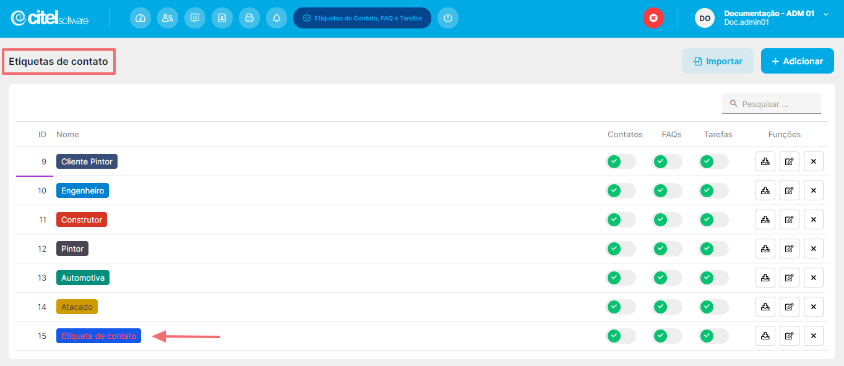
Task: Edit the Construtor label
Action: click(x=790, y=219)
